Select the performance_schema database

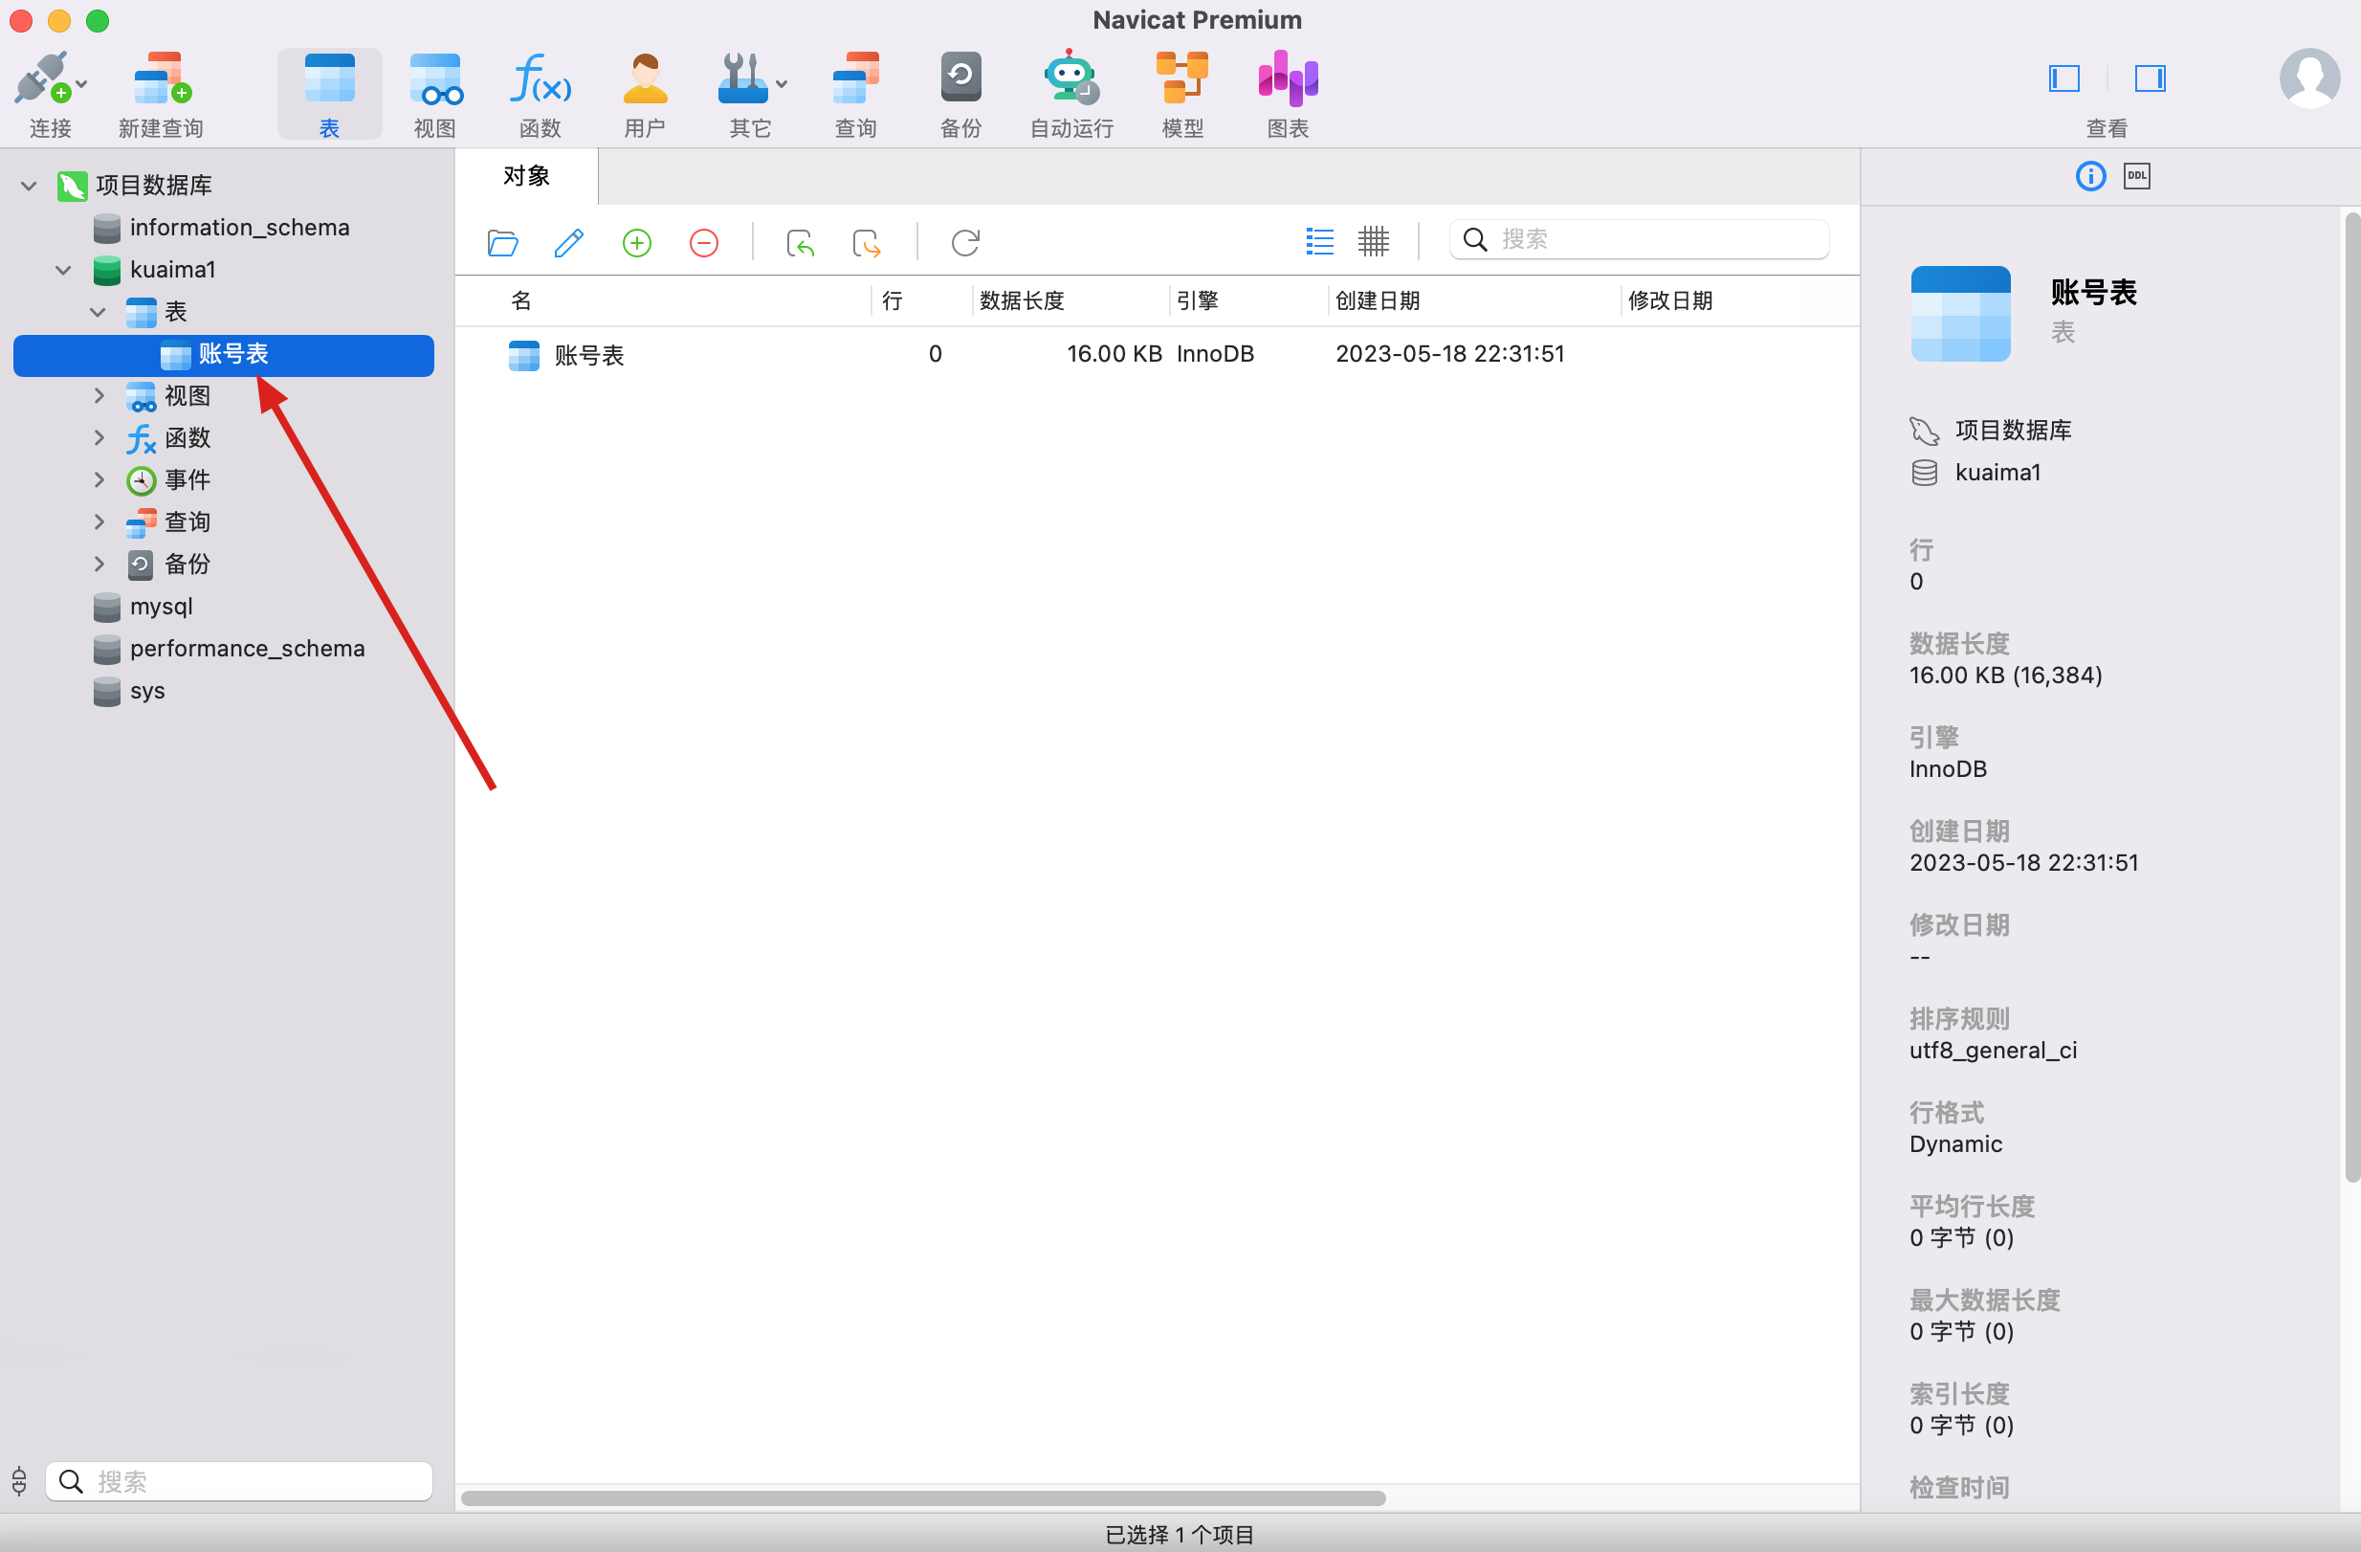(x=230, y=648)
